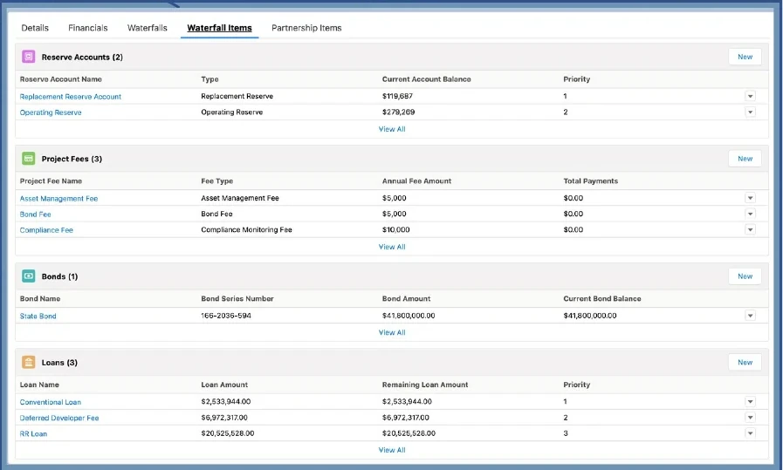The height and width of the screenshot is (470, 783).
Task: Open State Bond row action menu
Action: click(750, 316)
